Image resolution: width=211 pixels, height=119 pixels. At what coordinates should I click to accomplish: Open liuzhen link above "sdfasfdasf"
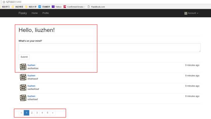[x=31, y=96]
